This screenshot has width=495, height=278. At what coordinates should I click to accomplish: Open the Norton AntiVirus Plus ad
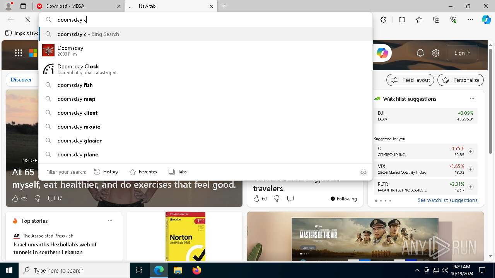[185, 236]
